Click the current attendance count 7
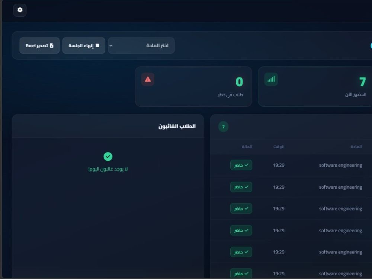The width and height of the screenshot is (372, 279). pos(362,82)
